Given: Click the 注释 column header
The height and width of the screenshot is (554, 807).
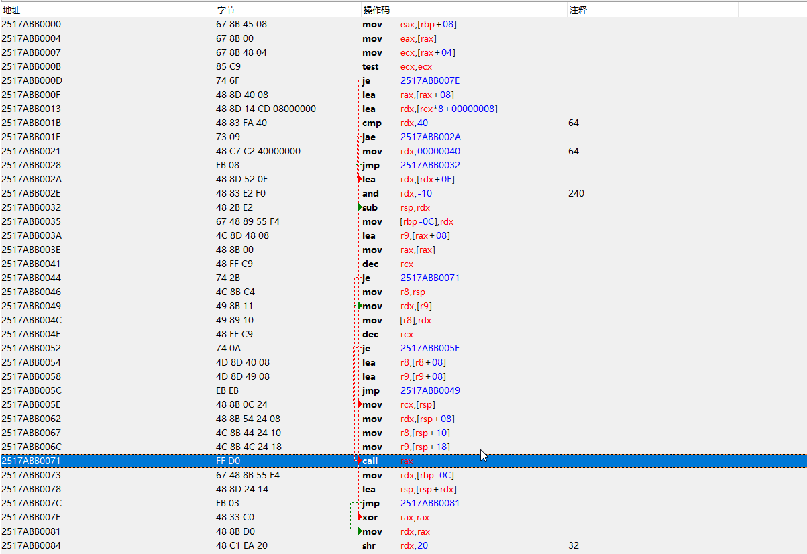Looking at the screenshot, I should coord(653,10).
